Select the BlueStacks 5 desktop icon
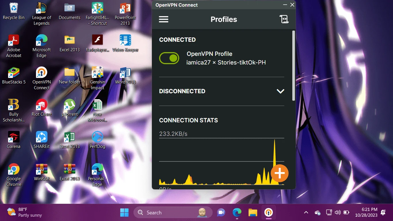This screenshot has width=393, height=221. [x=14, y=75]
